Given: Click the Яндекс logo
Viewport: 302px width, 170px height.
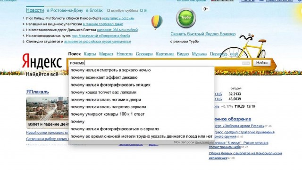Looking at the screenshot, I should click(42, 61).
